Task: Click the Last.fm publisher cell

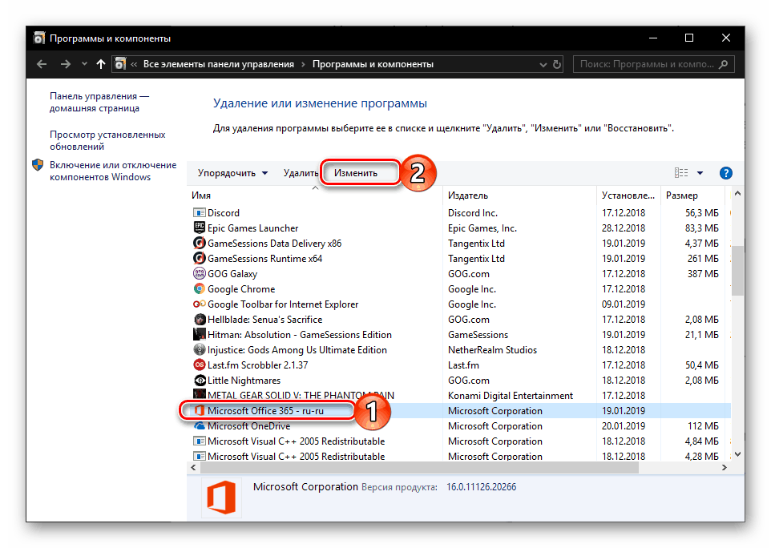Action: 463,365
